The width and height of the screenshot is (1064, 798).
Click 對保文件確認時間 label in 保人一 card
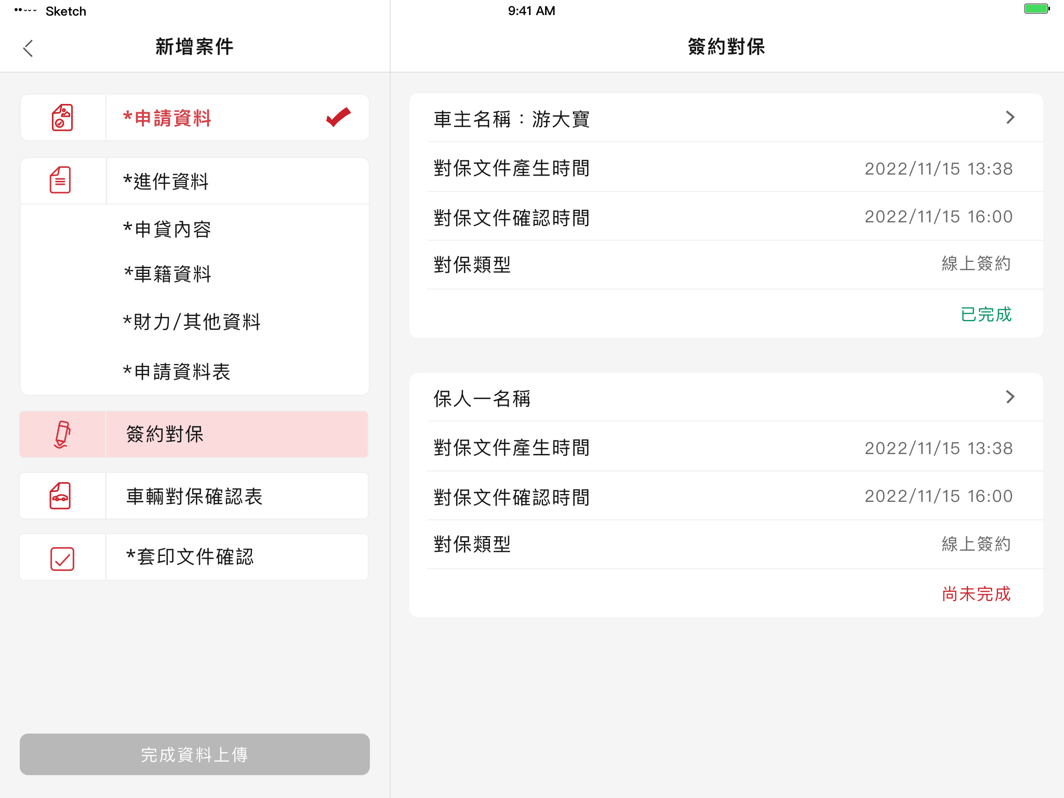[512, 497]
